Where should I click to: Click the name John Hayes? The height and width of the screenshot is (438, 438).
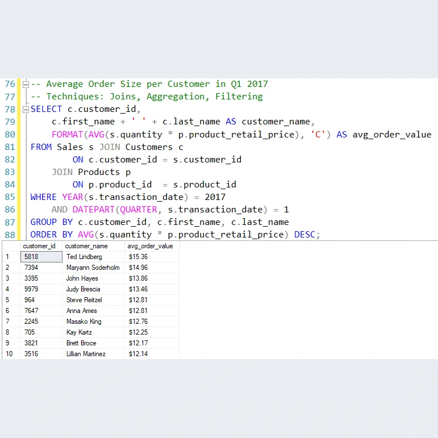(x=82, y=278)
